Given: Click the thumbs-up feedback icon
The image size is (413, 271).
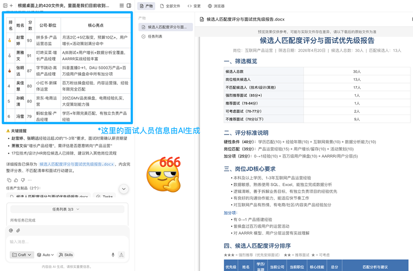Looking at the screenshot, I should [16, 180].
